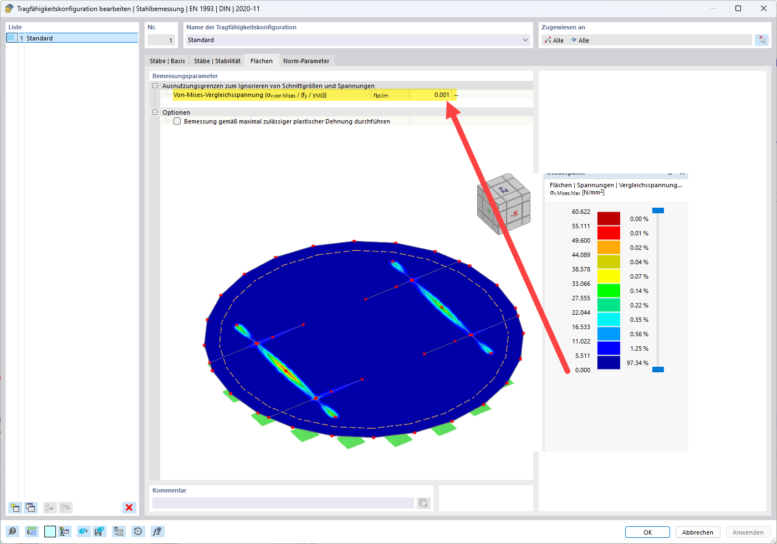Collapse the Ausnutzungsgrenzen section
The height and width of the screenshot is (544, 777).
pyautogui.click(x=155, y=86)
